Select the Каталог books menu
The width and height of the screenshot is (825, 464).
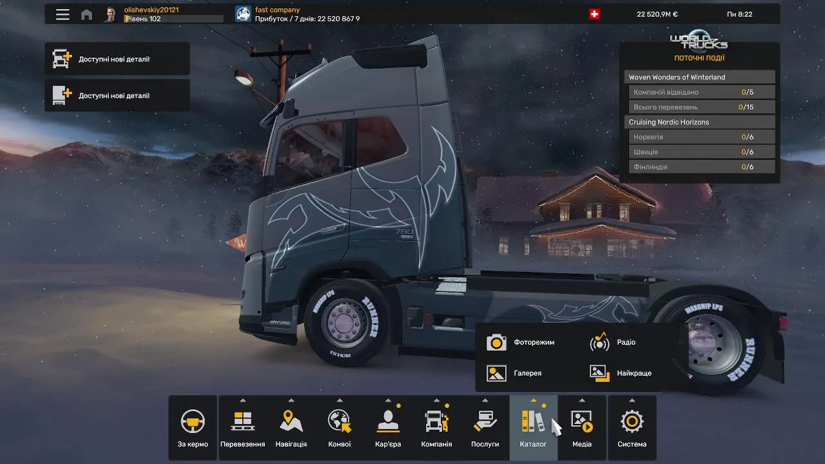533,428
